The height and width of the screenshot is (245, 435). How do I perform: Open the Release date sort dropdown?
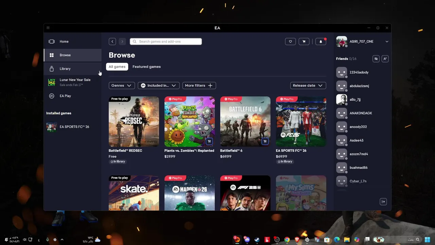pyautogui.click(x=308, y=85)
